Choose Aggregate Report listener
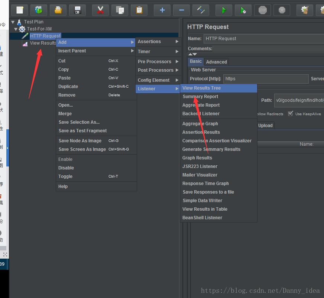324x298 pixels. [219, 105]
